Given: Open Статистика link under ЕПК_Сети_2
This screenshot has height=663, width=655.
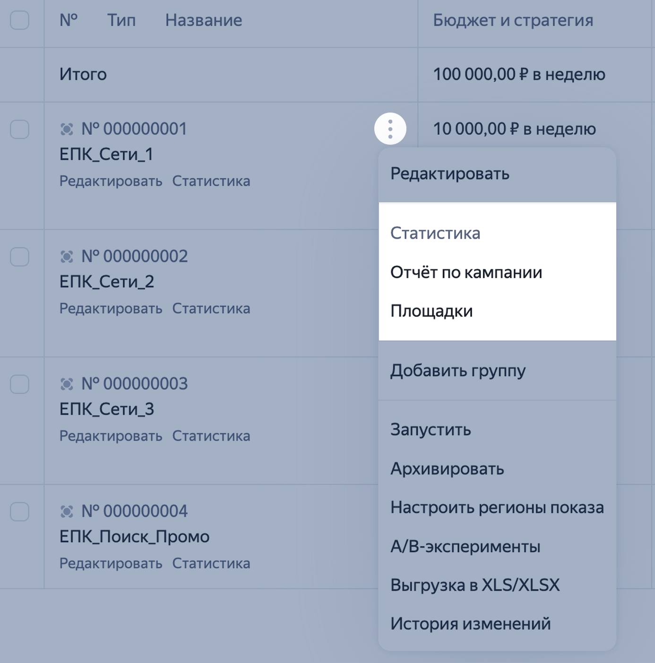Looking at the screenshot, I should (211, 308).
